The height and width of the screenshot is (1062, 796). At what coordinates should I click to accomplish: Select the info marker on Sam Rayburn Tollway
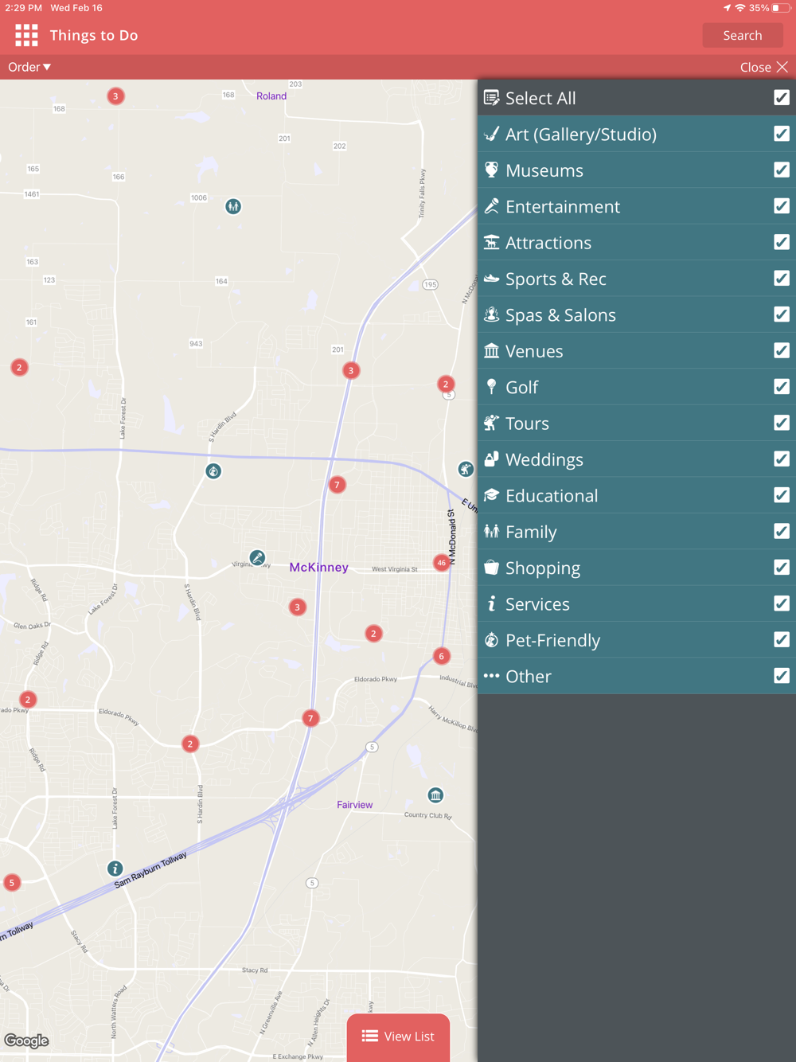115,869
